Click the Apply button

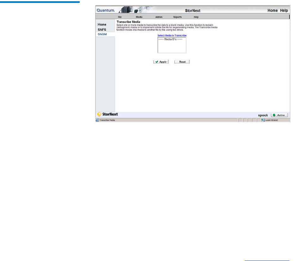161,62
